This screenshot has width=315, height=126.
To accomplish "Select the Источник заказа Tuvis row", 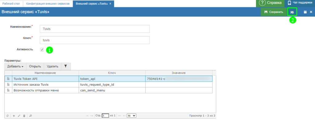I will (x=45, y=84).
